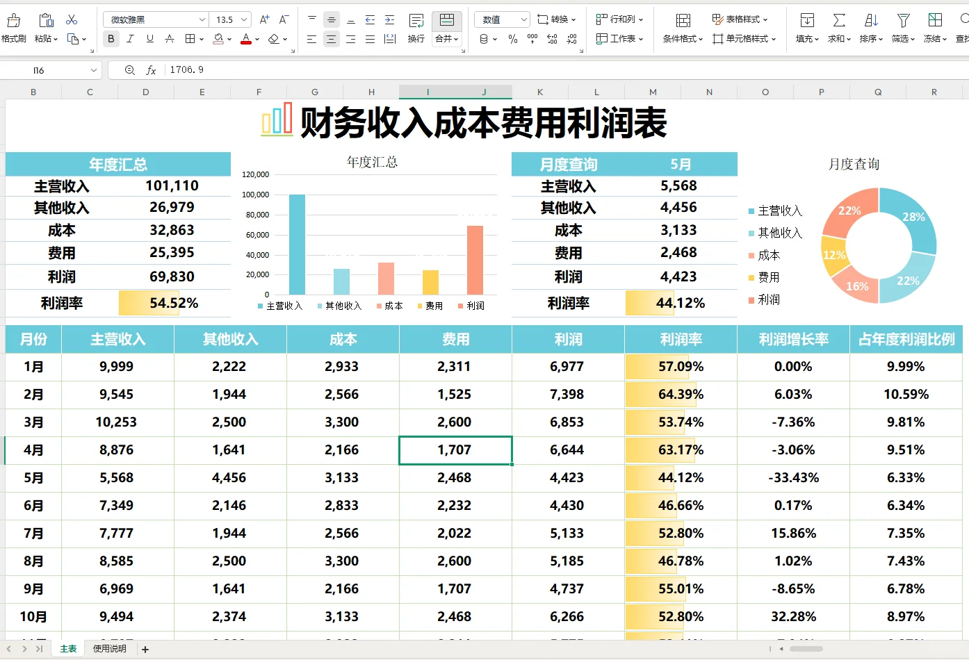The image size is (969, 660).
Task: Open the Convert (转换) menu
Action: [556, 19]
